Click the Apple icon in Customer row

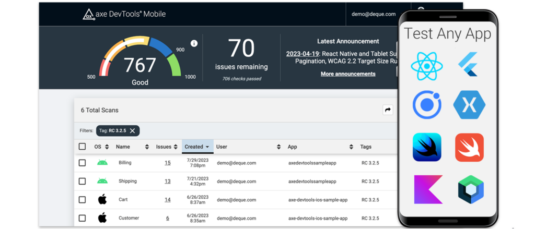point(102,218)
